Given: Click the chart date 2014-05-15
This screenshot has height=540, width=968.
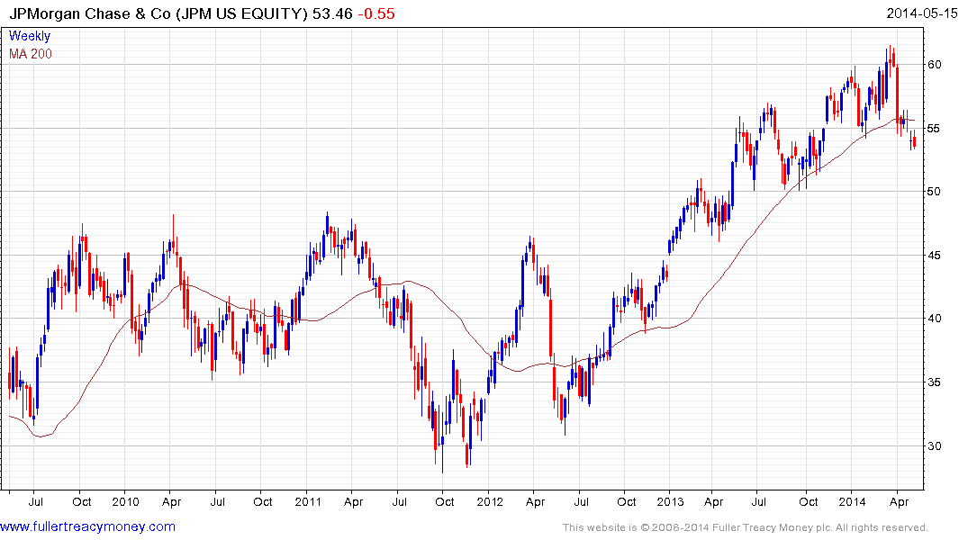Looking at the screenshot, I should tap(922, 13).
